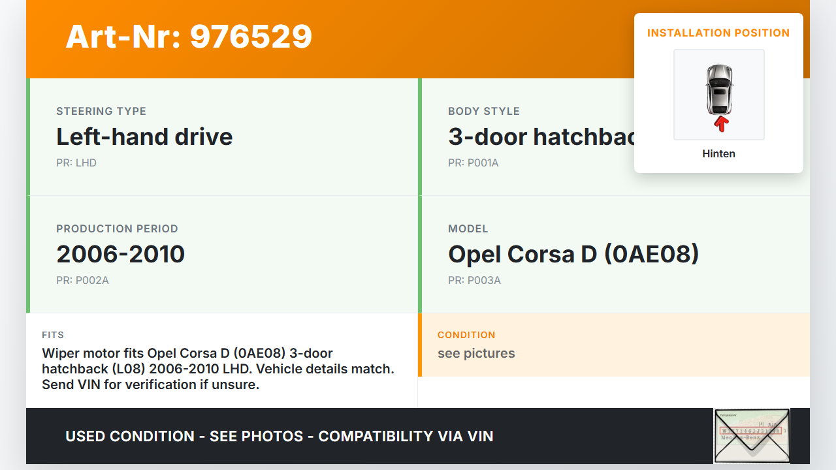Click the 'INSTALLATION POSITION' label

(x=718, y=33)
